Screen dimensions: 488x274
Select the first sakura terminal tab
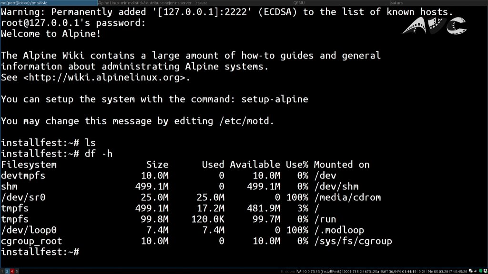point(244,3)
